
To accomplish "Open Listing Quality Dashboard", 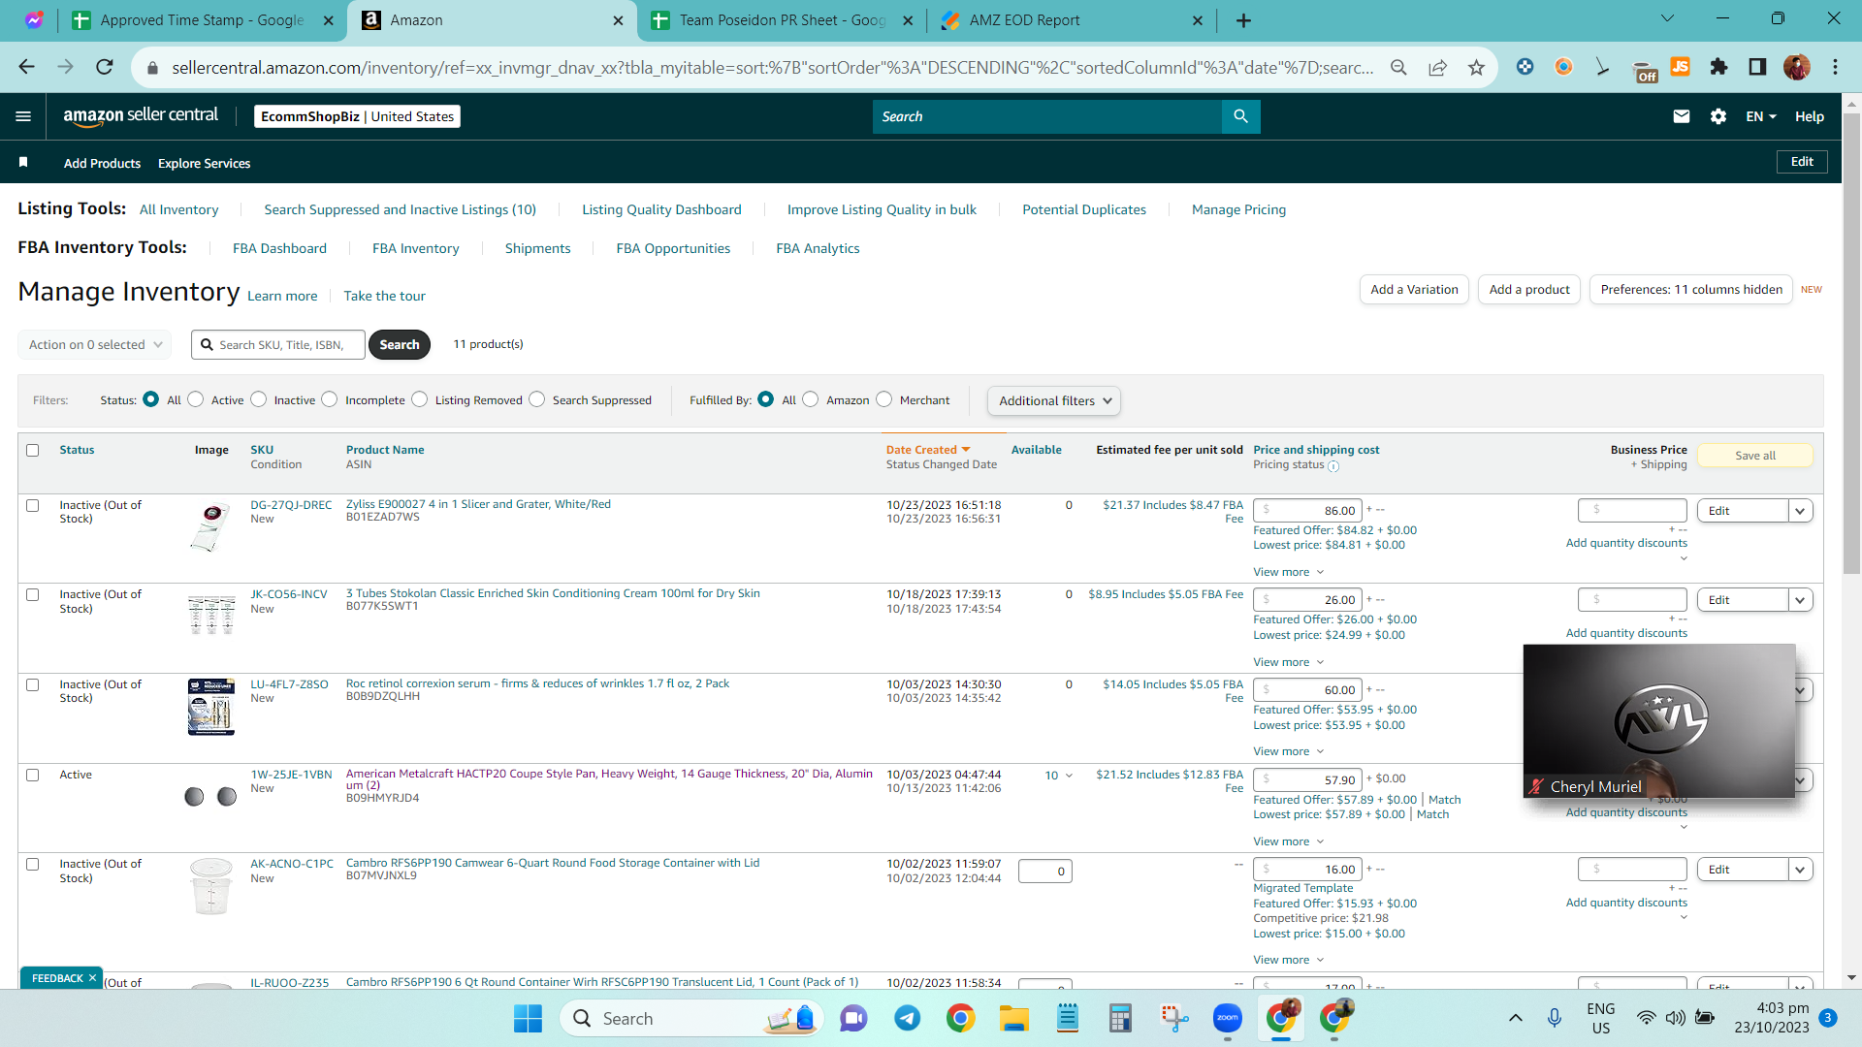I will (x=661, y=209).
